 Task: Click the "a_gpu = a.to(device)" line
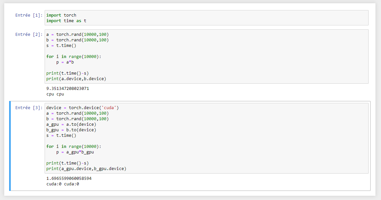point(71,124)
